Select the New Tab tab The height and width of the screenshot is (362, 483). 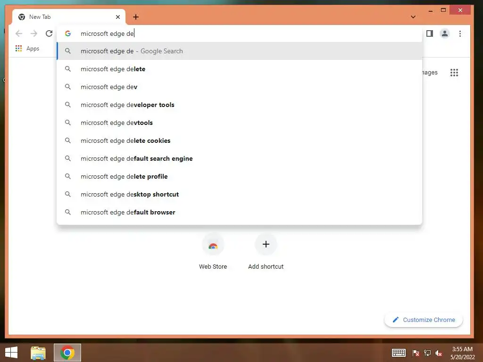pyautogui.click(x=69, y=17)
